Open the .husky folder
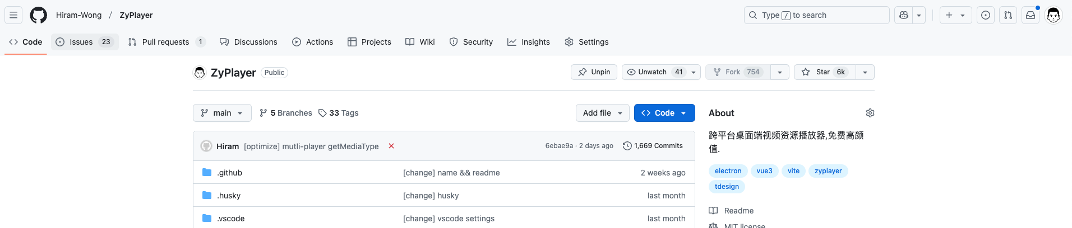1072x228 pixels. (229, 196)
